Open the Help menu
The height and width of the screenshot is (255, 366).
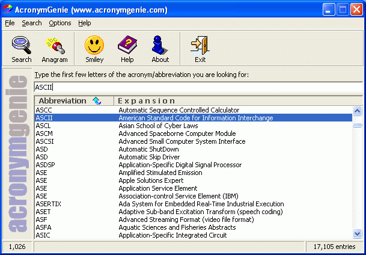85,23
